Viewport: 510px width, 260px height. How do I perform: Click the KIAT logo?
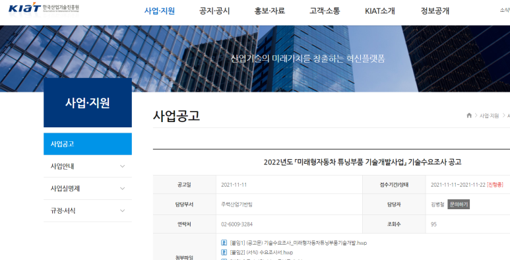click(44, 8)
